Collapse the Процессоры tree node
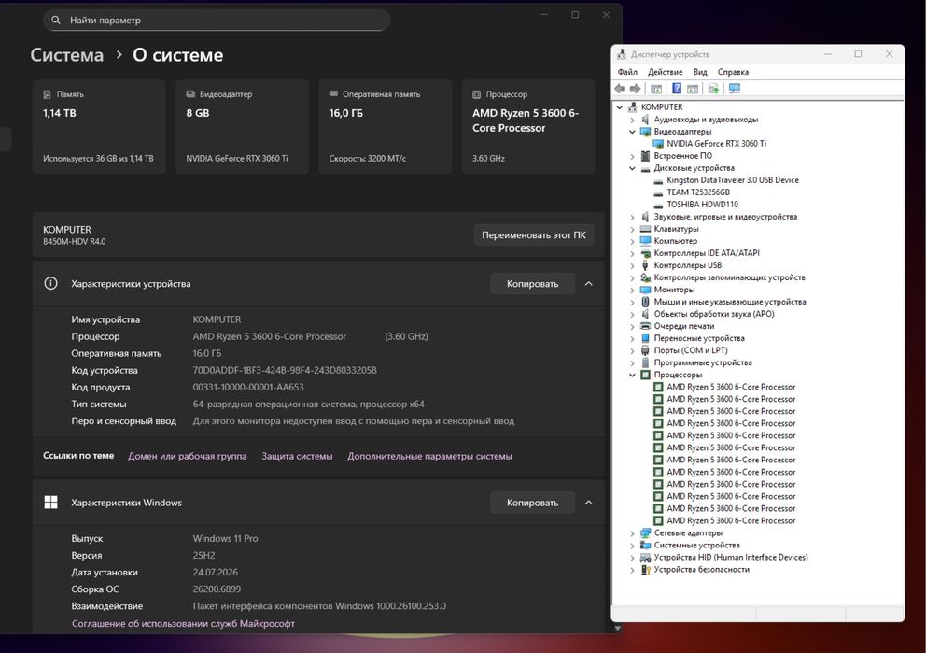The image size is (926, 653). 633,376
